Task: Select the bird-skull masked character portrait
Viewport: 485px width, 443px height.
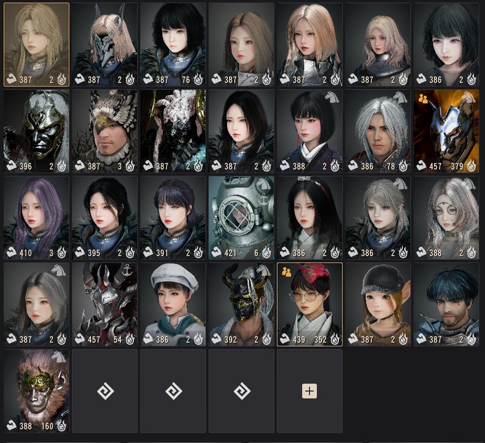Action: pyautogui.click(x=105, y=45)
